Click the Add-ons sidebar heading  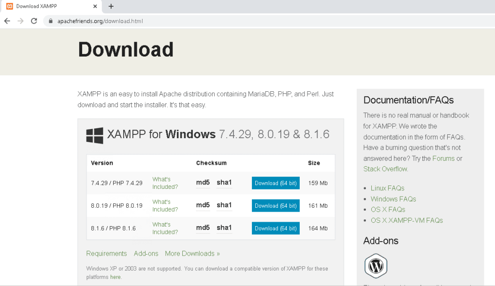(381, 241)
